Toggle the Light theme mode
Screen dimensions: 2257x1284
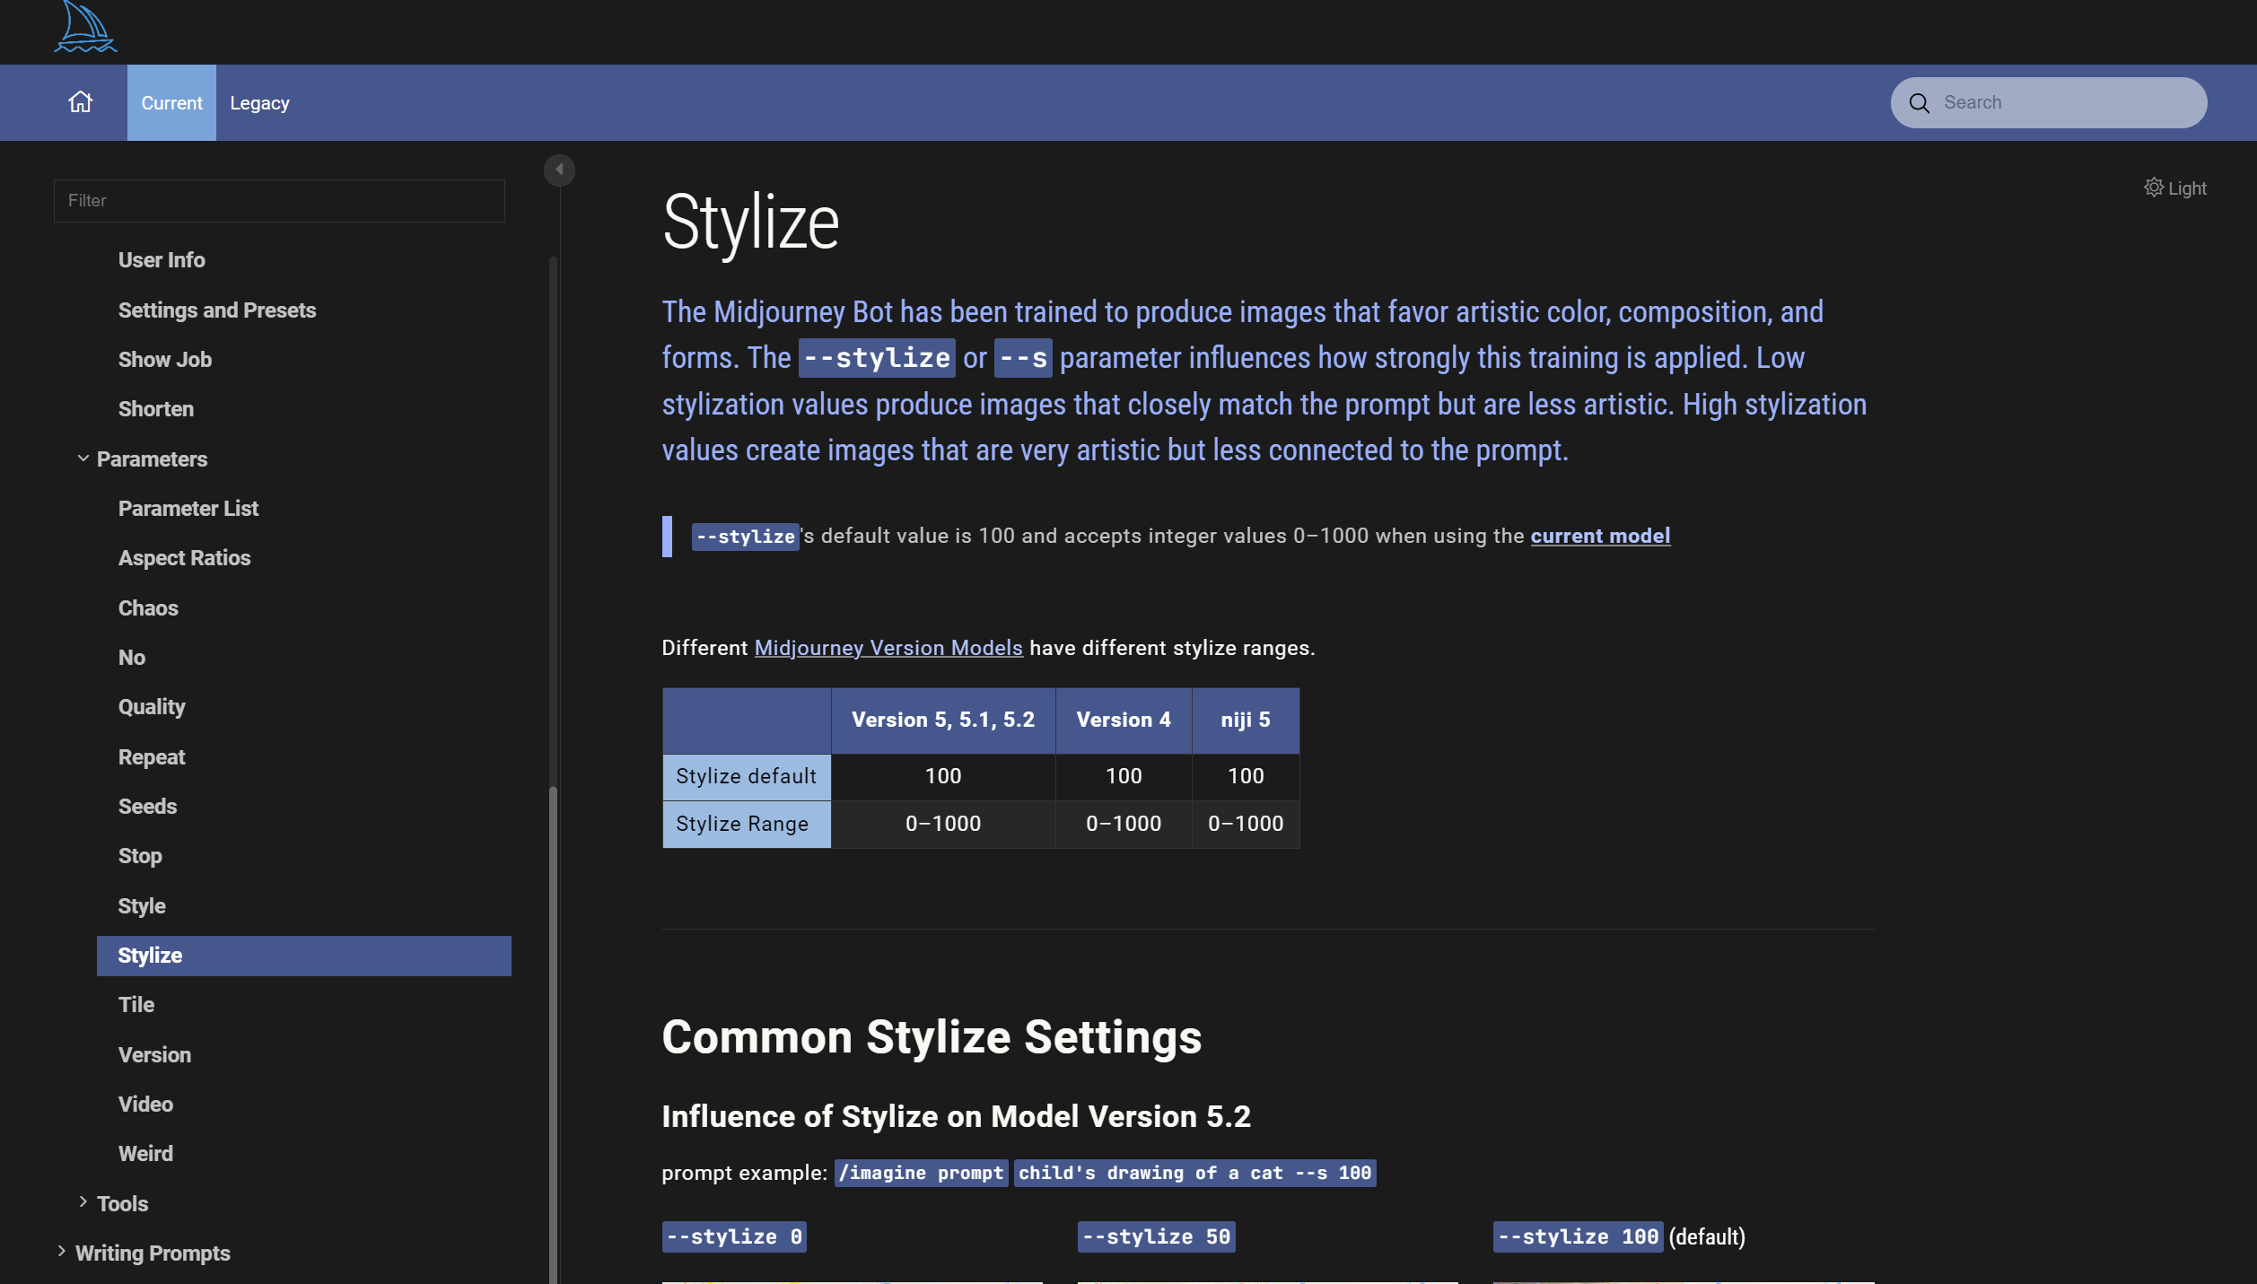[x=2186, y=188]
